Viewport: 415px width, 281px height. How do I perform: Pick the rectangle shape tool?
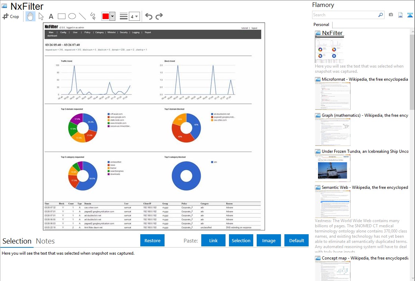pos(61,16)
